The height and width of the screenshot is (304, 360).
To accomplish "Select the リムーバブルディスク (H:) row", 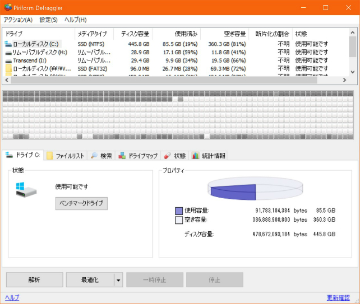I will coord(176,52).
